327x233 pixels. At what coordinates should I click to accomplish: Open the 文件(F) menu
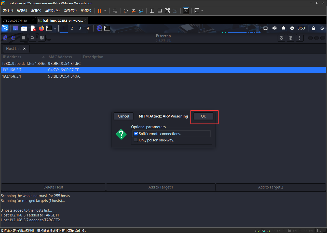click(8, 10)
